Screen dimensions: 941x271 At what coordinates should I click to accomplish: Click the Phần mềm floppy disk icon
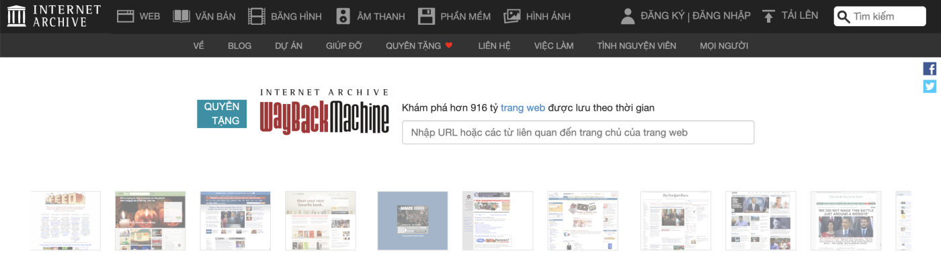tap(426, 16)
